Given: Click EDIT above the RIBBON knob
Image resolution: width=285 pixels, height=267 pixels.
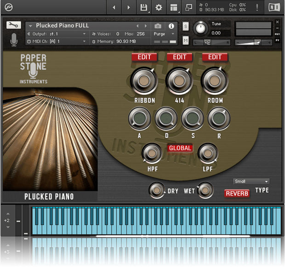Looking at the screenshot, I should [x=144, y=57].
